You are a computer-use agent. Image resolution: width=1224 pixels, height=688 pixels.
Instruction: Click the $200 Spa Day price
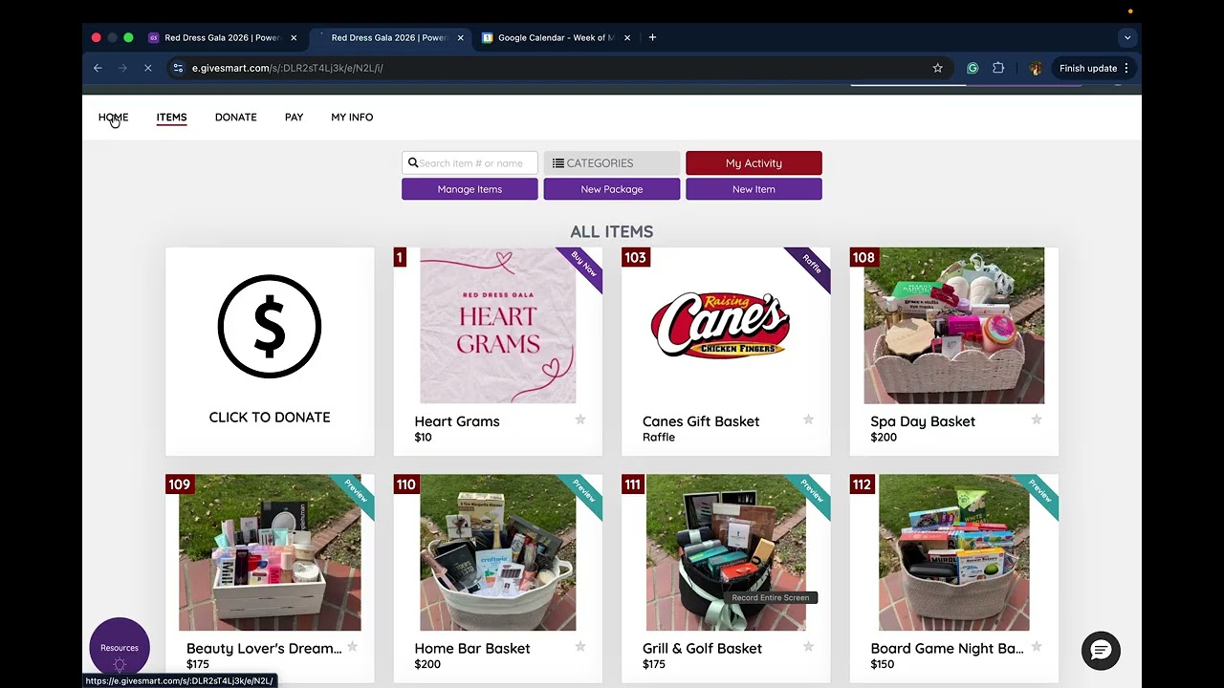(x=884, y=438)
